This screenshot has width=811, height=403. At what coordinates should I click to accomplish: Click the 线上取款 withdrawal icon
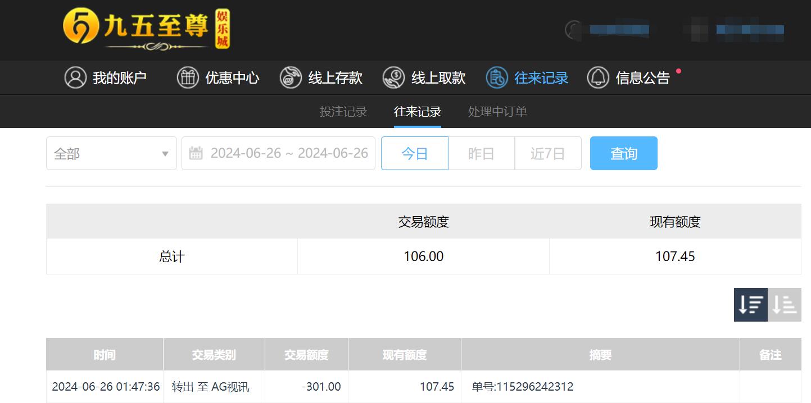394,77
